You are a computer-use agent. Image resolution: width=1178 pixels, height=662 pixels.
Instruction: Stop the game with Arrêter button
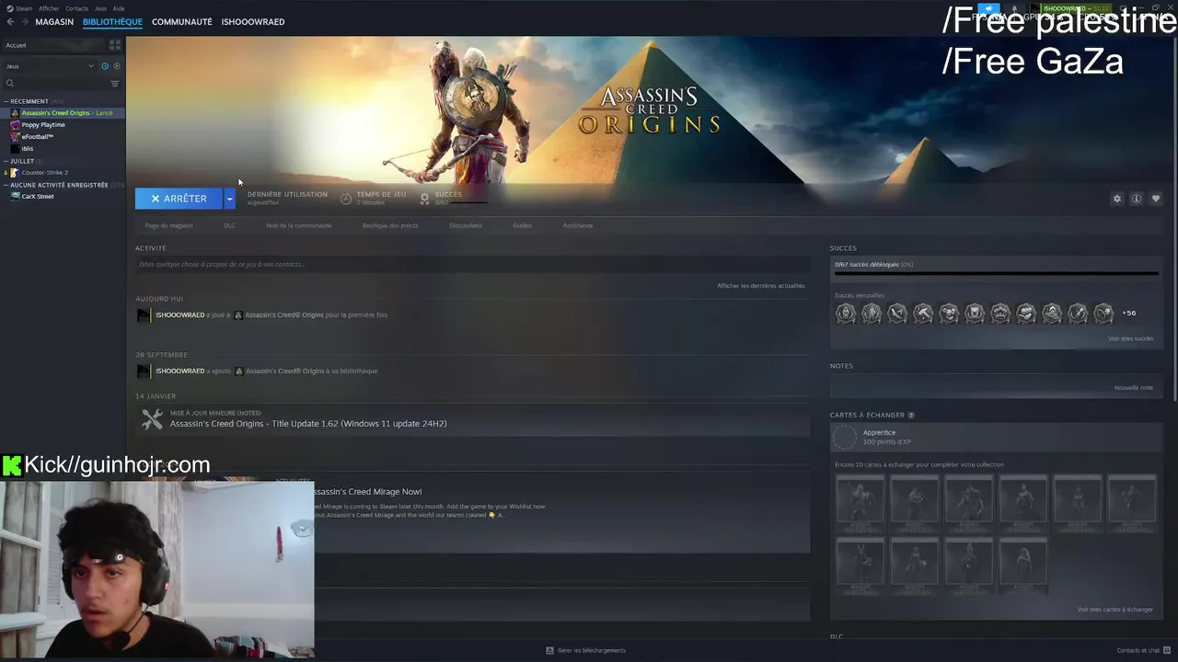(x=179, y=199)
